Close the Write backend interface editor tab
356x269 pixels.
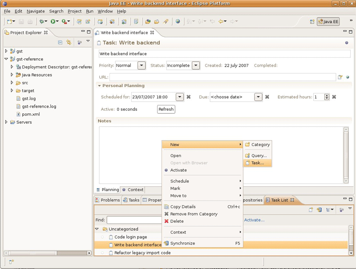(x=152, y=32)
